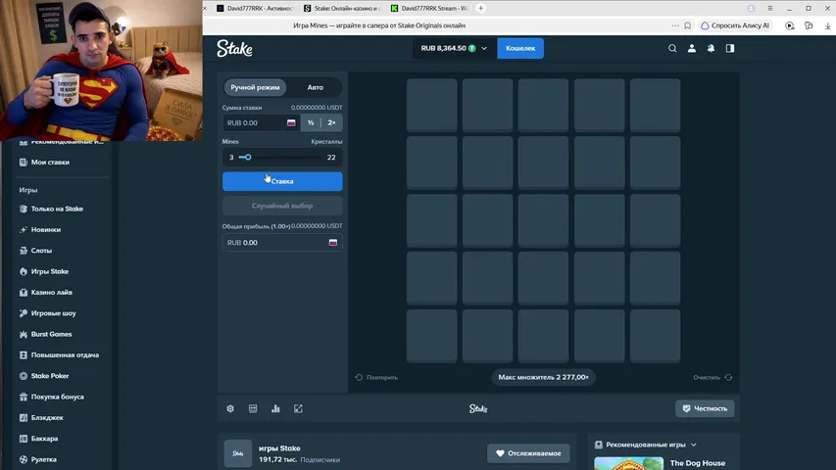Open browser downloads icon
The width and height of the screenshot is (836, 470).
pyautogui.click(x=827, y=25)
